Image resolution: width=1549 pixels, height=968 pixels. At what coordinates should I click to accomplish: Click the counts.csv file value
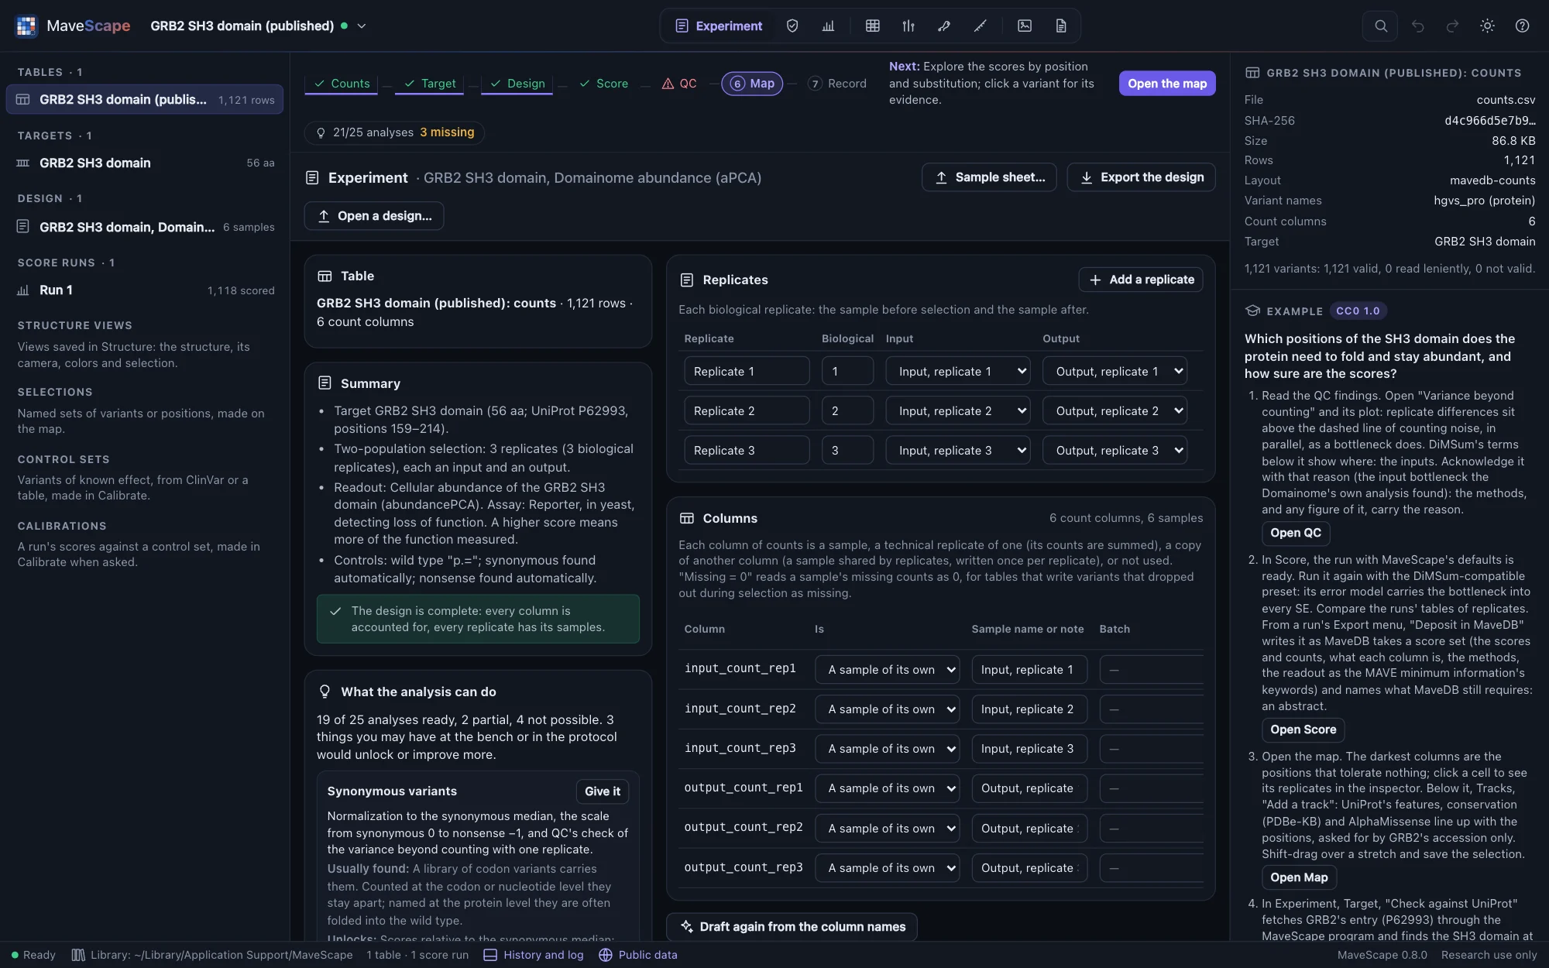(x=1506, y=100)
